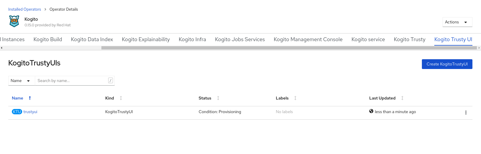Sort table by Name header
This screenshot has height=154, width=481.
[17, 98]
